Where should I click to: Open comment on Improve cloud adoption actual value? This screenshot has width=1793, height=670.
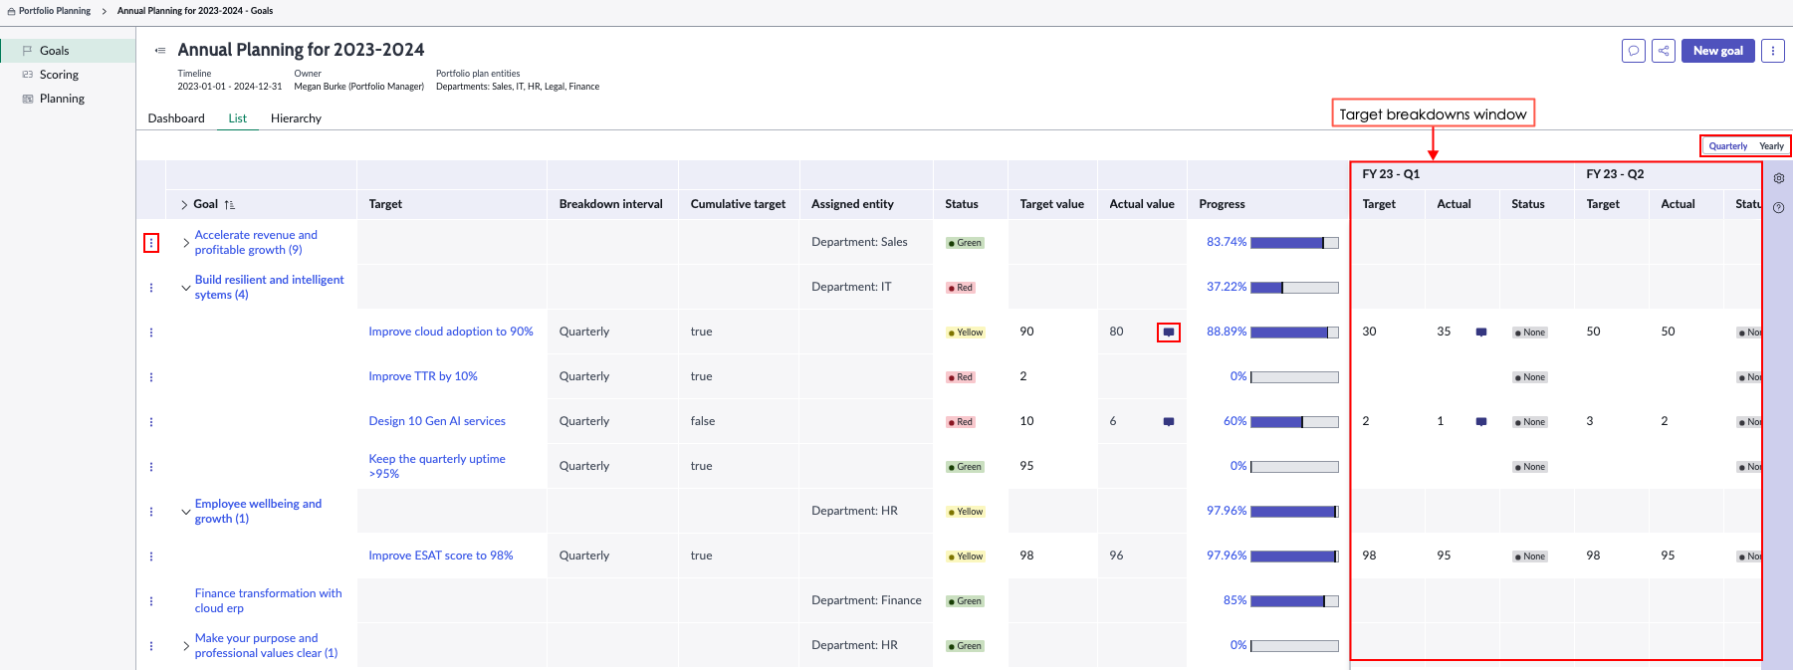coord(1169,333)
